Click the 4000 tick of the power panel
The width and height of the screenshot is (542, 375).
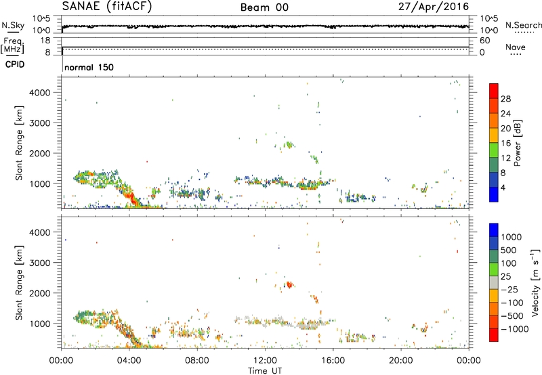tap(40, 93)
